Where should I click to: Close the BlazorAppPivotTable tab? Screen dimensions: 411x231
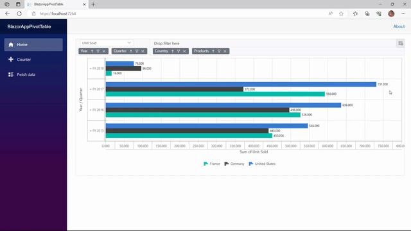click(x=84, y=4)
